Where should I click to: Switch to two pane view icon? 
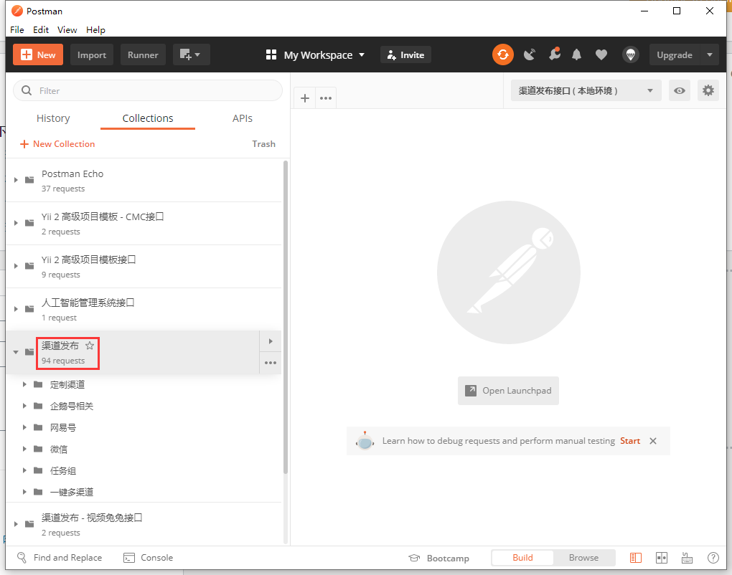(661, 558)
